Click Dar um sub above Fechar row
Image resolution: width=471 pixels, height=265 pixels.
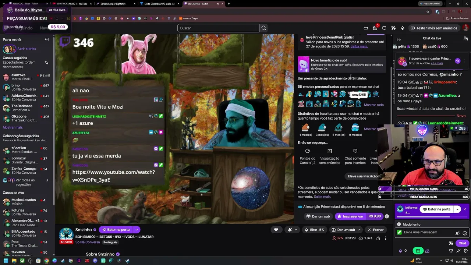[318, 216]
